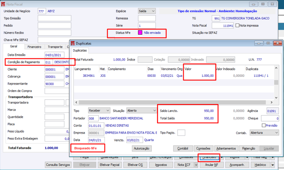Open the arrow menu beside Histórico button
284x170 pixels.
[x=272, y=165]
